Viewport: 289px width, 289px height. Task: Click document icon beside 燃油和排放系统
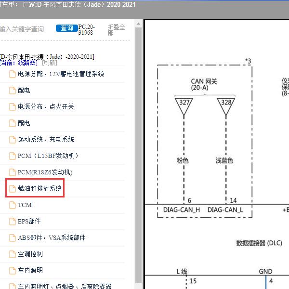pos(13,189)
